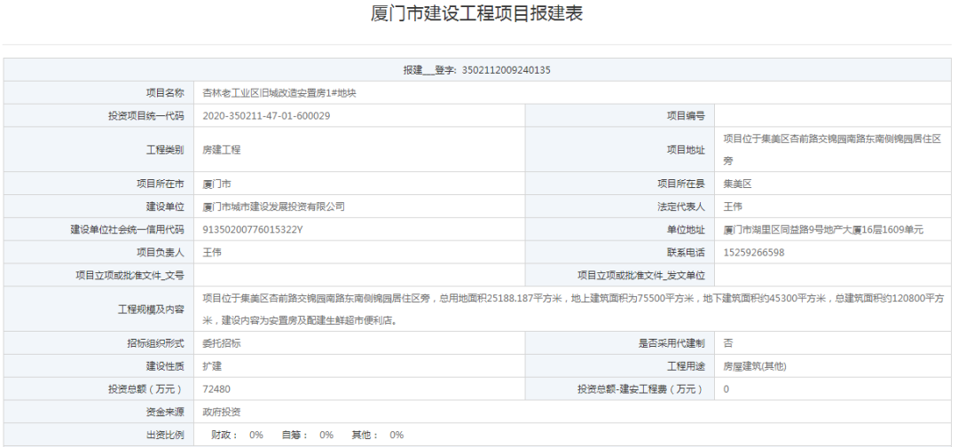This screenshot has height=447, width=958.
Task: Select the registration number 350211200924​0135
Action: point(506,70)
